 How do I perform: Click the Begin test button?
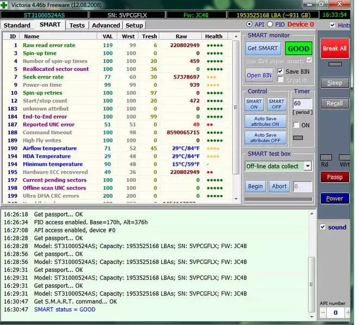pos(255,186)
